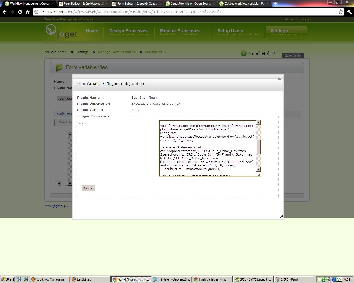Click the BeanShell Plugin name text
Image resolution: width=354 pixels, height=283 pixels.
[x=144, y=98]
